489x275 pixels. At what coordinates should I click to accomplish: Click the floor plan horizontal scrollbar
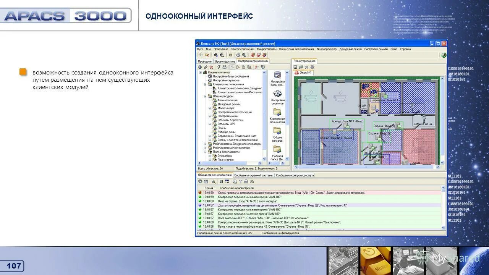point(367,167)
